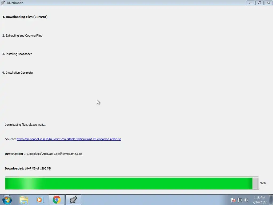
Task: Launch Windows Media Player from taskbar
Action: pos(40,200)
